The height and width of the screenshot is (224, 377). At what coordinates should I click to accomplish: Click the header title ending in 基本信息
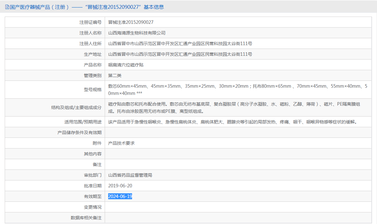pos(87,7)
